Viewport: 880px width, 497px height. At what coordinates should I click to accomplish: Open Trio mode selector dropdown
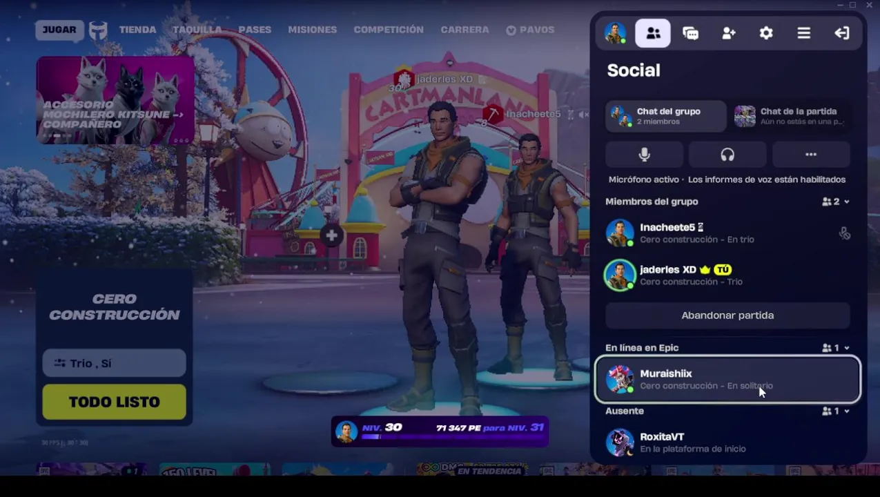point(115,363)
